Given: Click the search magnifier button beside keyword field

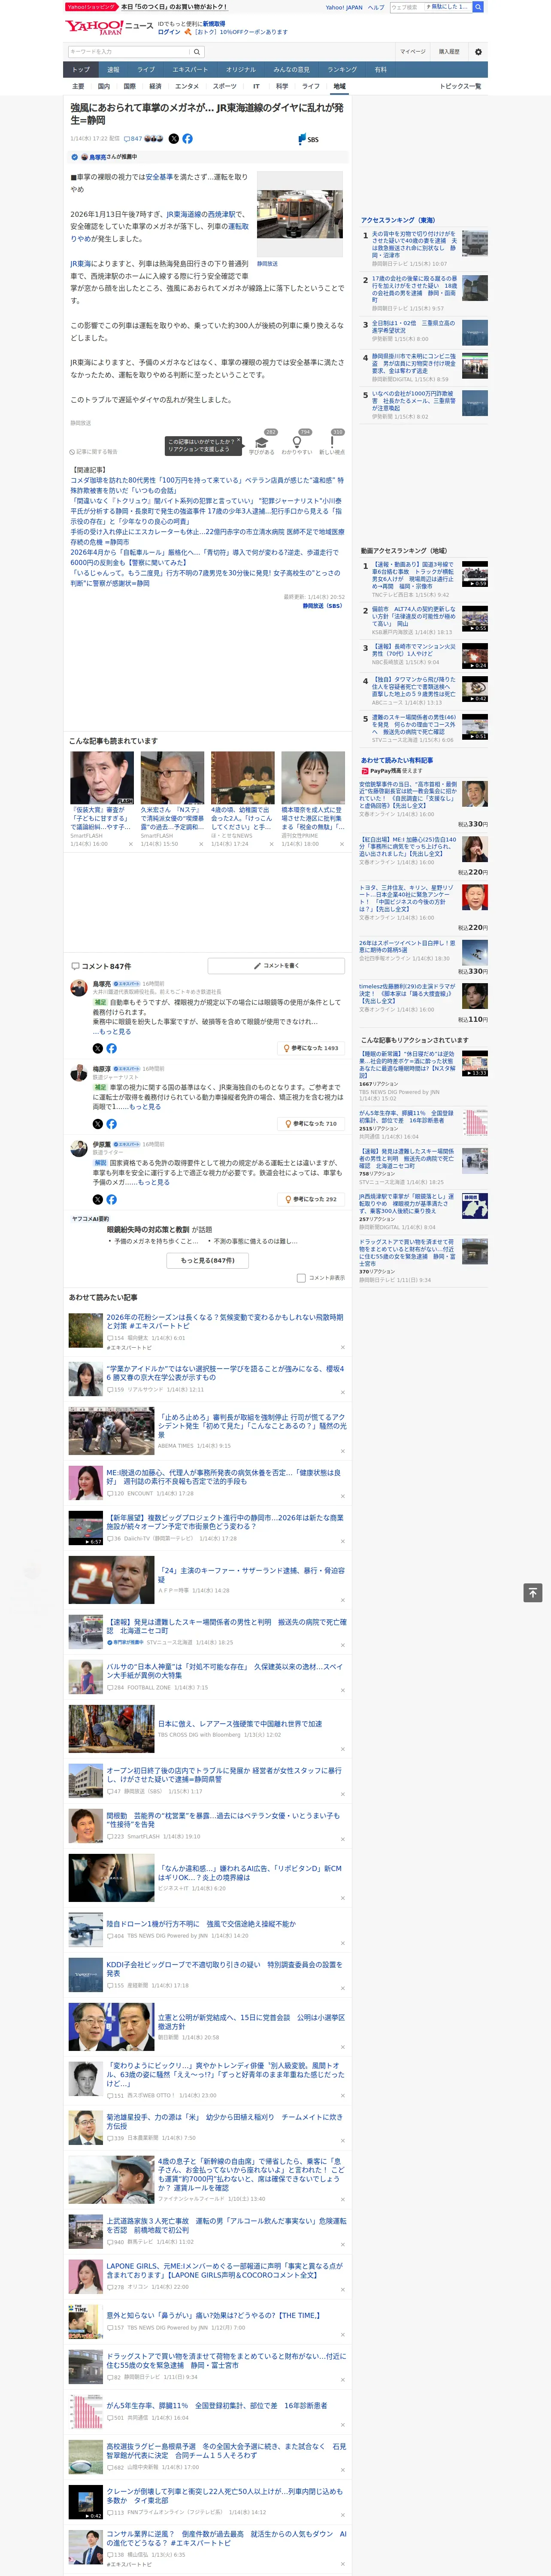Looking at the screenshot, I should pyautogui.click(x=197, y=52).
